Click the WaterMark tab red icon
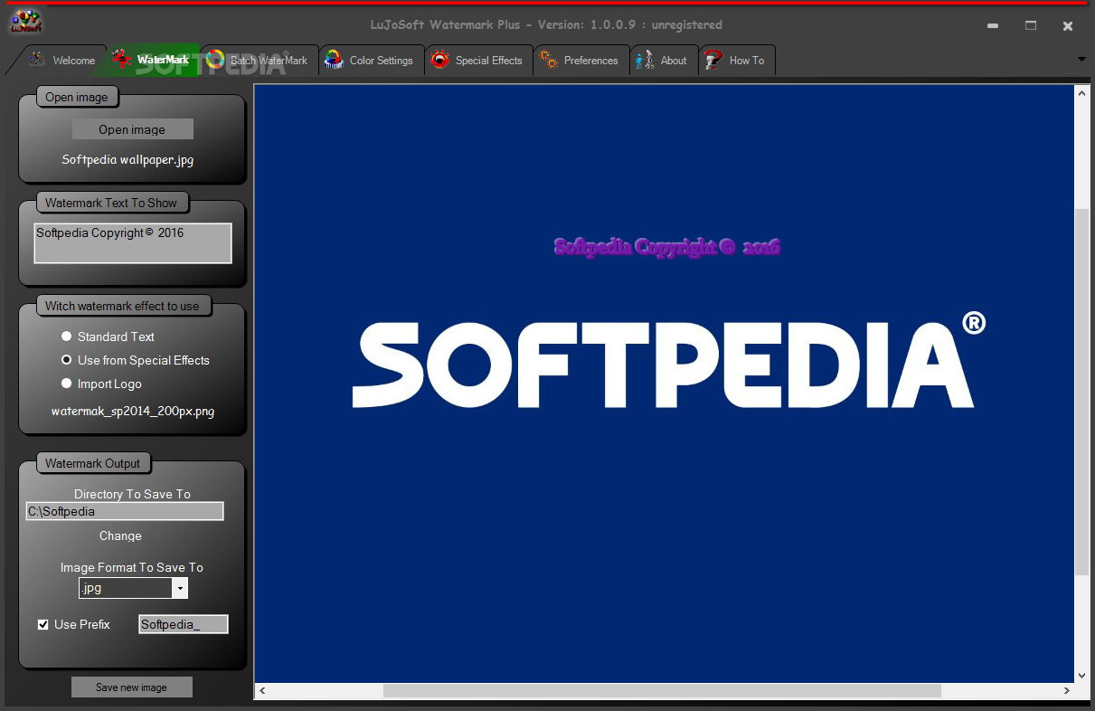 point(122,60)
